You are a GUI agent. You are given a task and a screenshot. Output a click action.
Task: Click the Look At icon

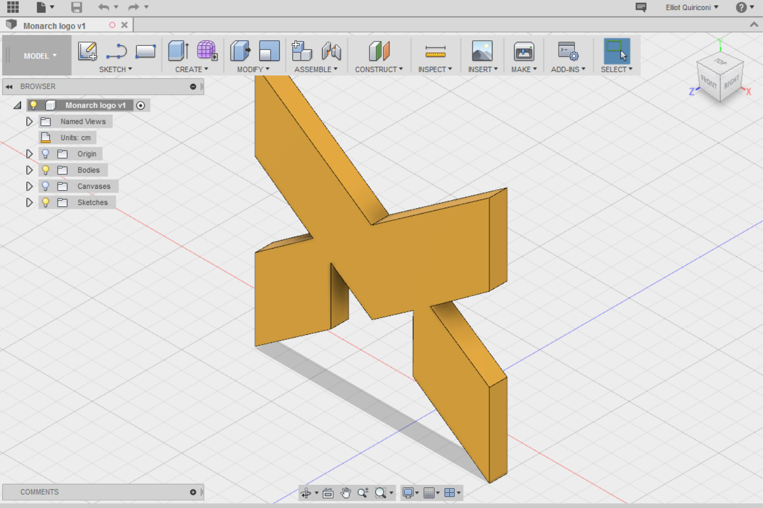point(328,493)
